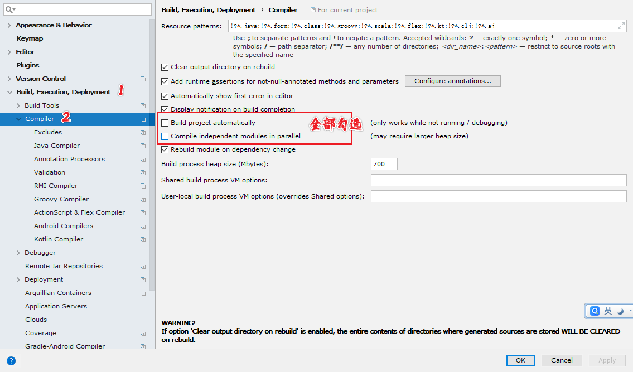Click the Apply button
633x372 pixels.
coord(607,360)
